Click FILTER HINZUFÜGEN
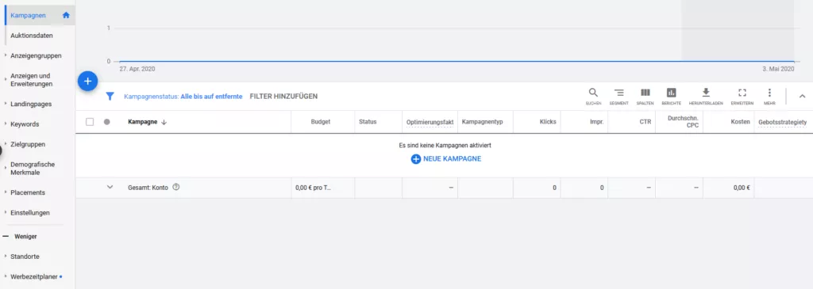The width and height of the screenshot is (813, 289). pyautogui.click(x=283, y=96)
